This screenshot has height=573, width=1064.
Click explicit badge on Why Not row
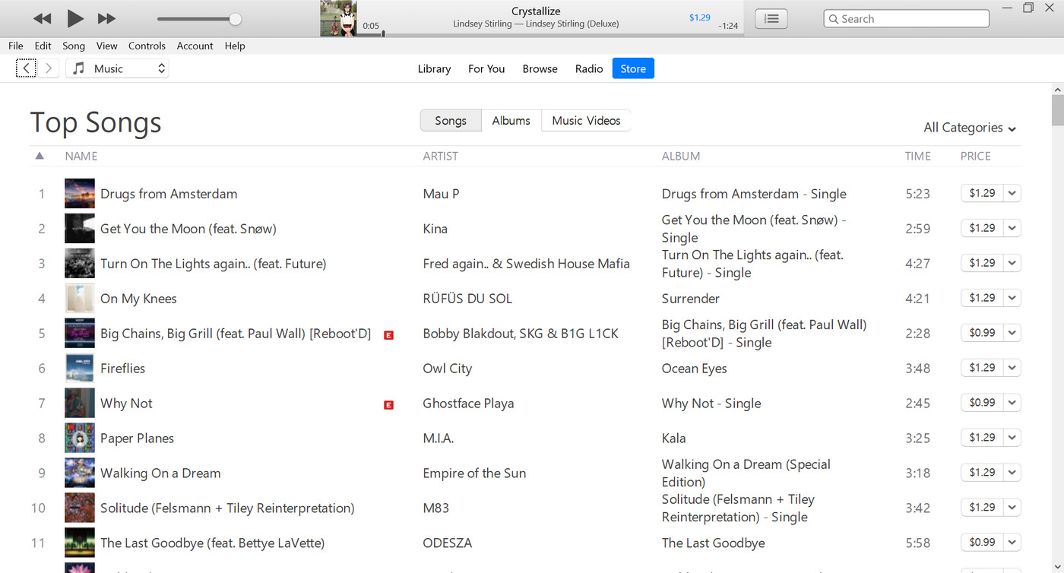(x=388, y=405)
